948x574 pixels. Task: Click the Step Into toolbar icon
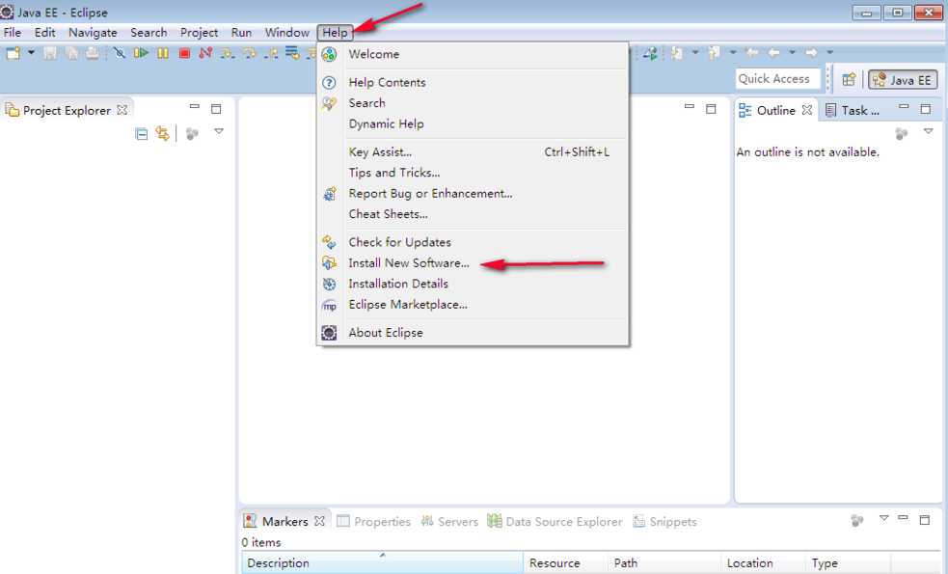click(x=228, y=54)
